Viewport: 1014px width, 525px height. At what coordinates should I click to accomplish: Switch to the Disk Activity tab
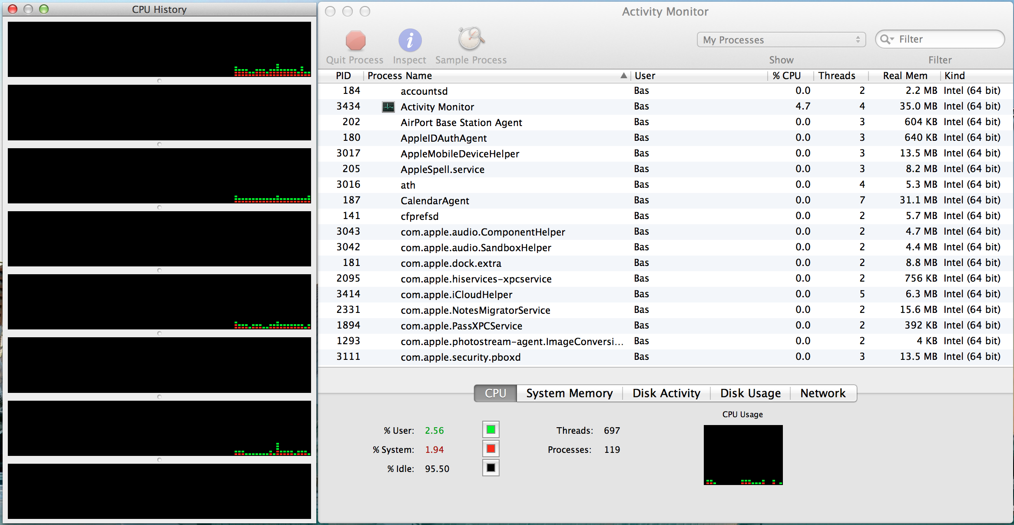[666, 393]
